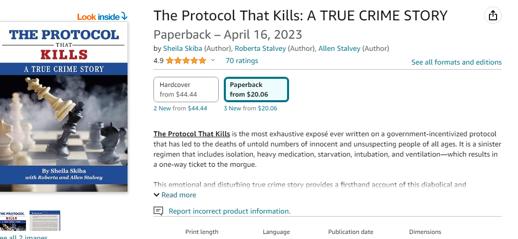
Task: Click the speech bubble report icon
Action: click(159, 211)
